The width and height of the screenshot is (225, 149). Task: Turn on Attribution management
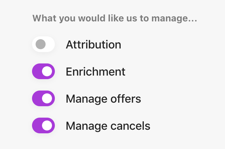click(43, 45)
